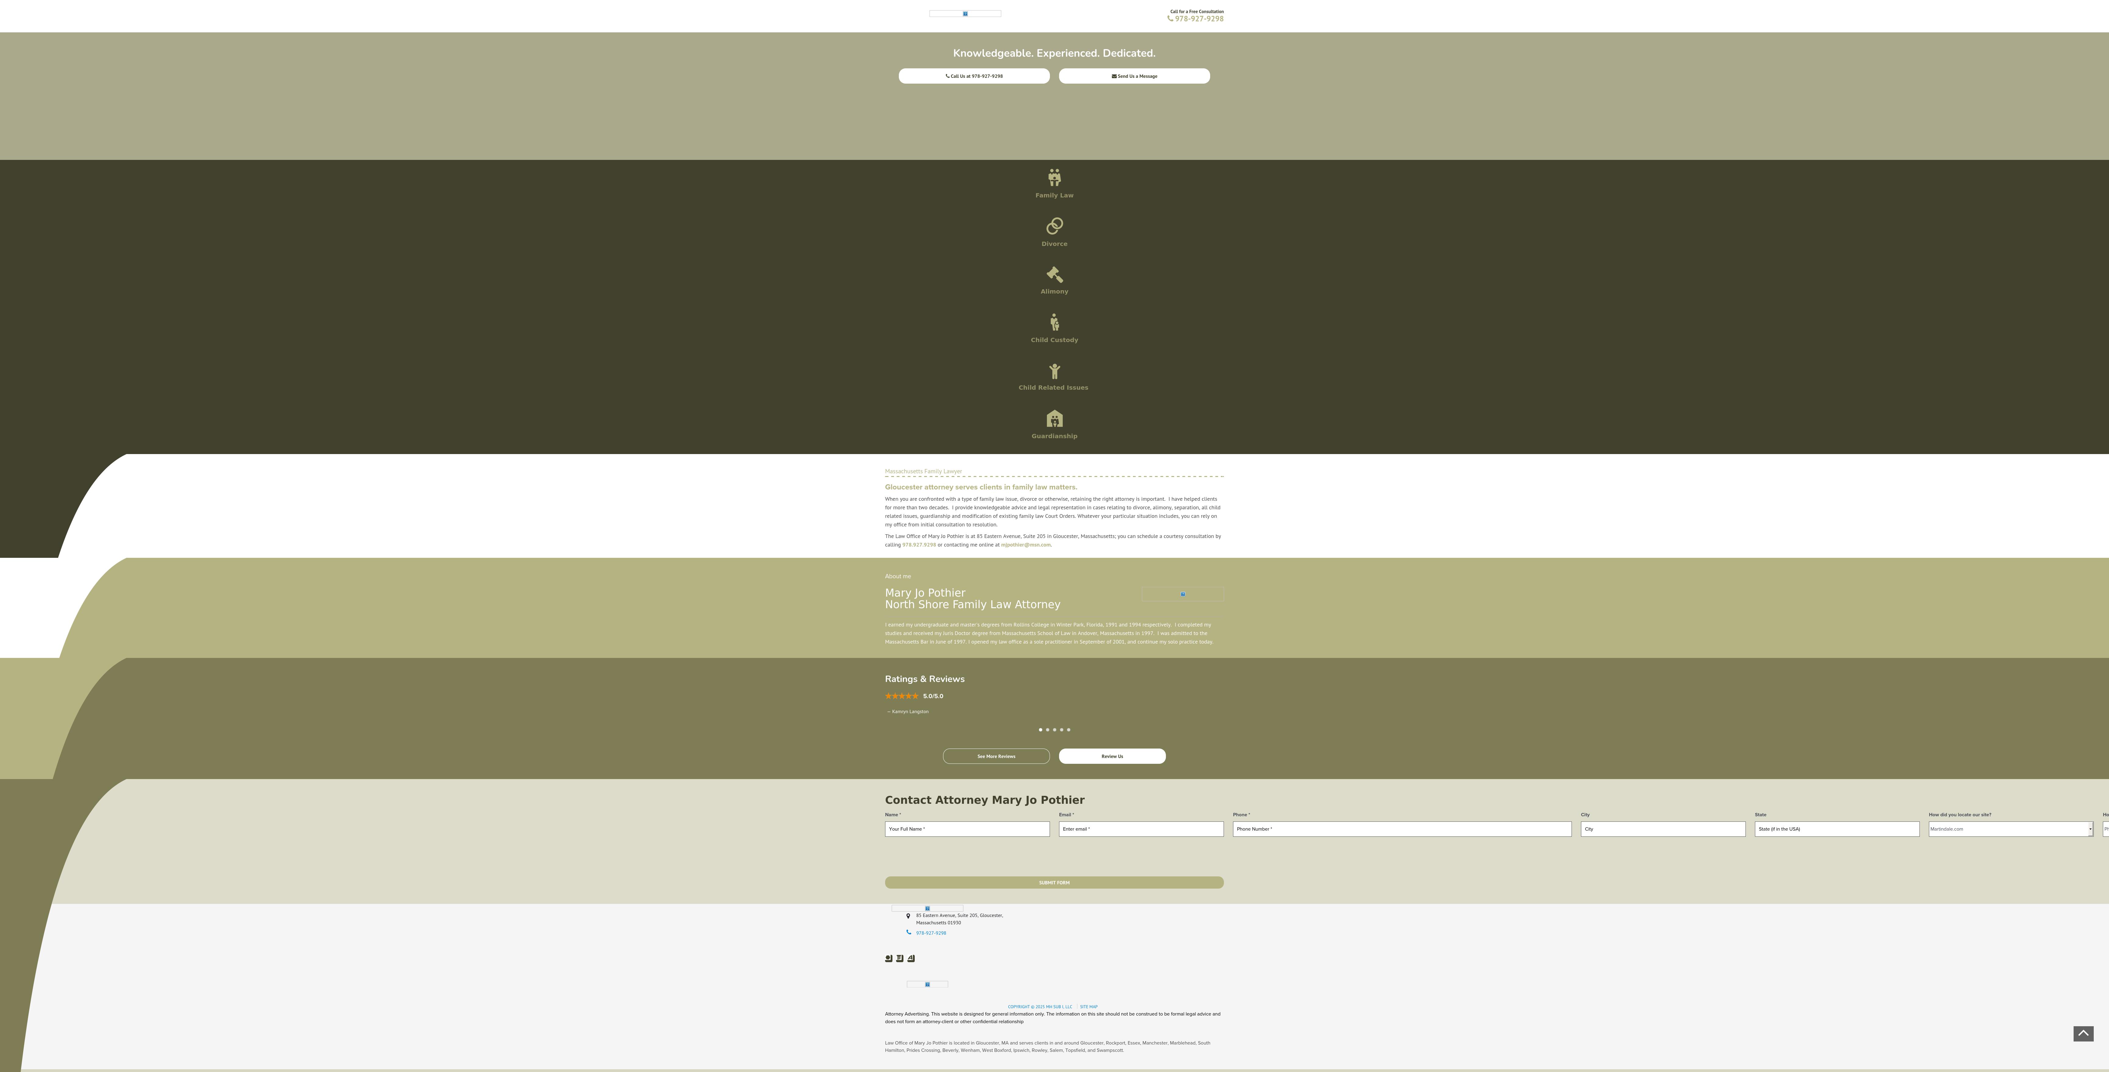Click the Your Full Name input field
The image size is (2109, 1072).
(967, 829)
